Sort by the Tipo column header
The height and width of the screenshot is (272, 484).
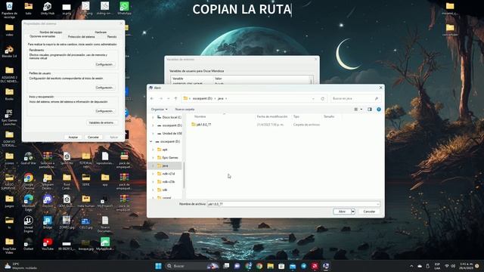[x=296, y=116]
